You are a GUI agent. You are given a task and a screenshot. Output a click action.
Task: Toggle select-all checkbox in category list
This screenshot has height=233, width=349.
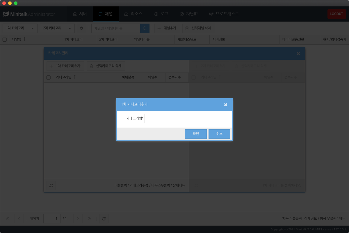(x=49, y=77)
